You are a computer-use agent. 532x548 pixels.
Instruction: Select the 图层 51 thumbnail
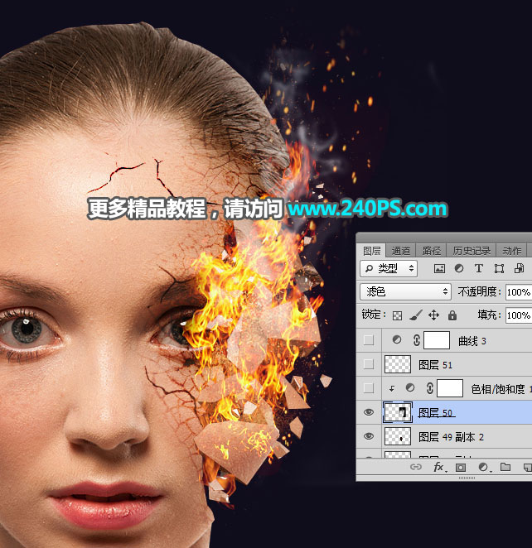tap(397, 364)
